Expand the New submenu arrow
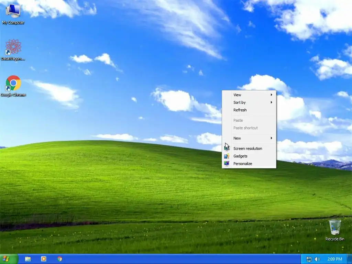The image size is (352, 264). click(272, 138)
